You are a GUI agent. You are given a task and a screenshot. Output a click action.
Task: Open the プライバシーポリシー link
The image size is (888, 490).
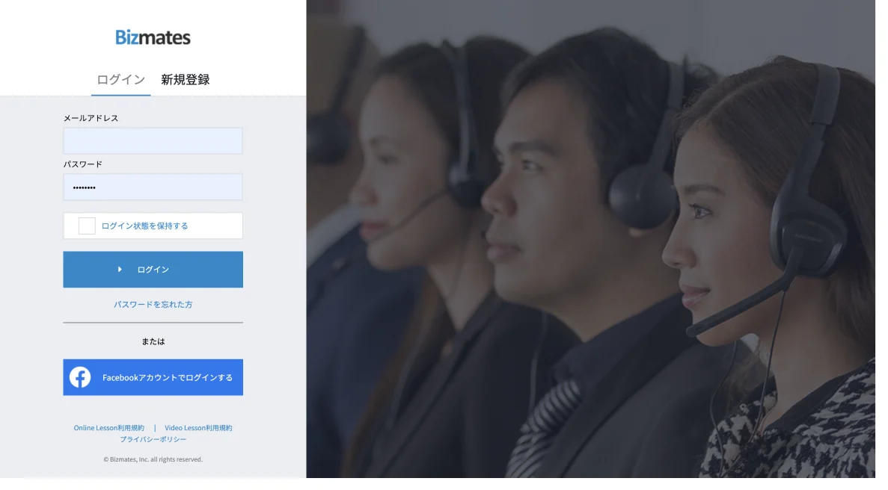pyautogui.click(x=153, y=439)
